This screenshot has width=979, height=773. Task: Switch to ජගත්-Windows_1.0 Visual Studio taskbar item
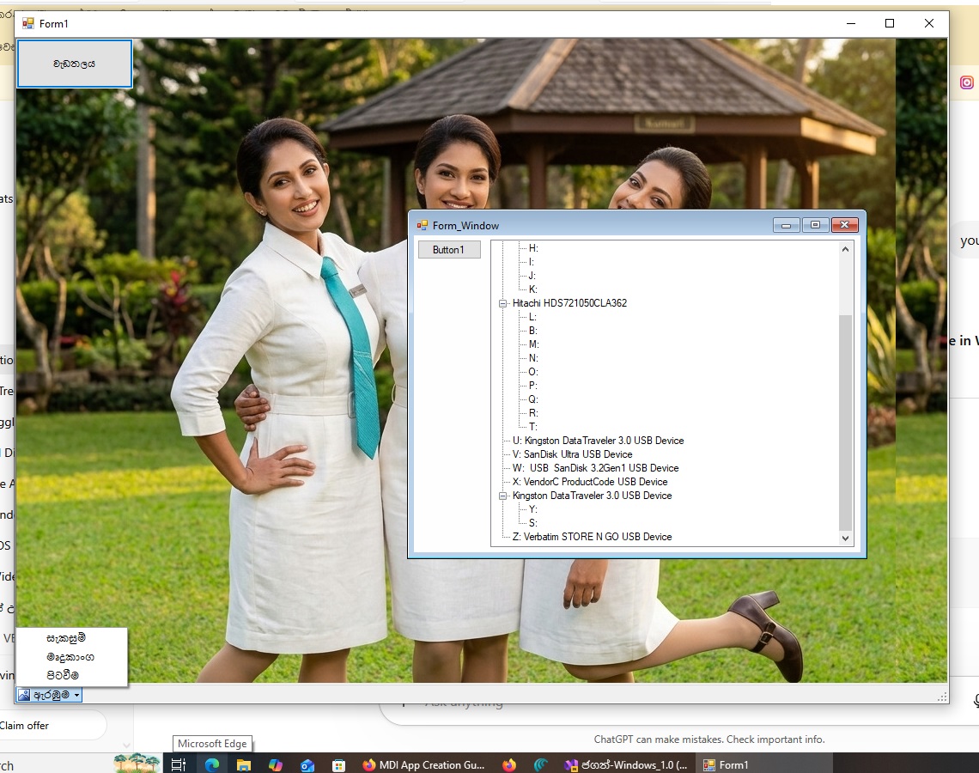point(626,765)
